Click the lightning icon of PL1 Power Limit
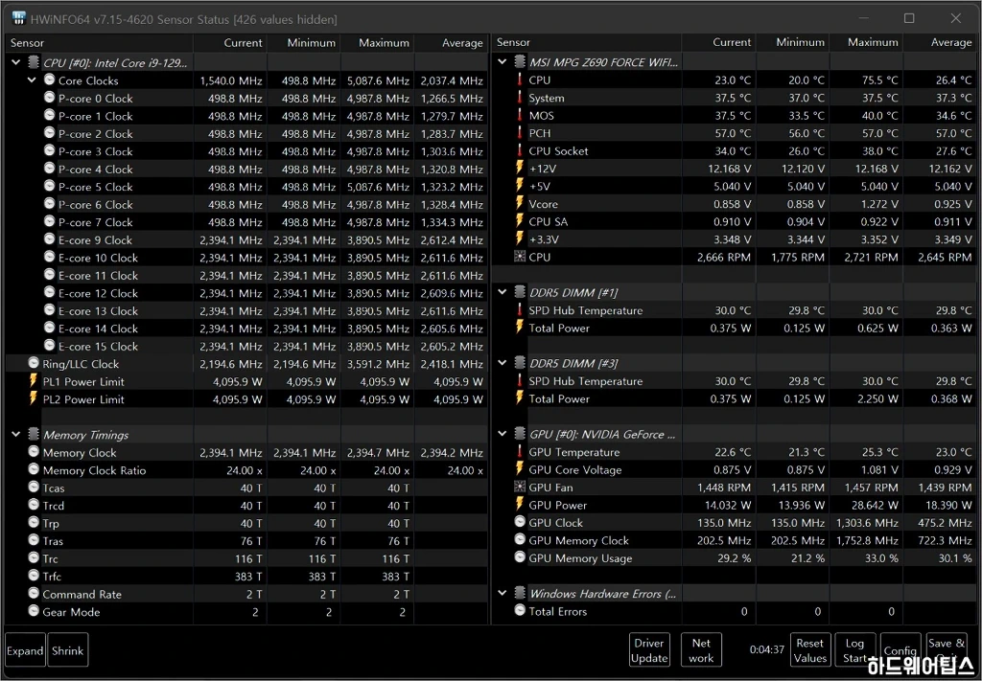Viewport: 982px width, 681px height. 34,381
